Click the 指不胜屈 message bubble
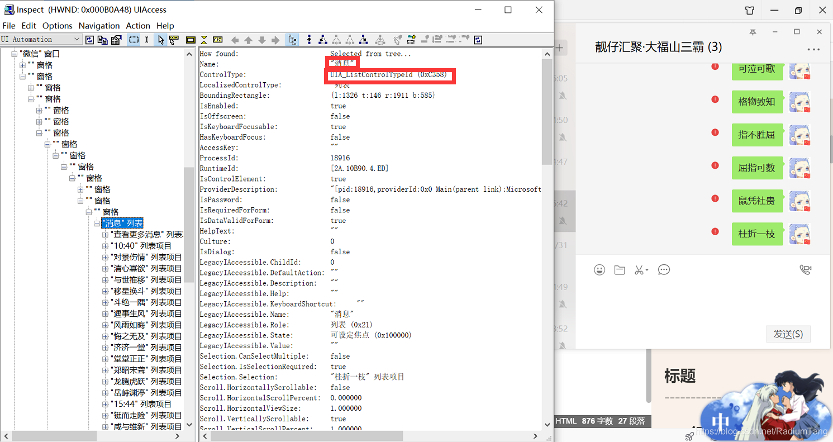Screen dimensions: 833x442 click(x=757, y=135)
